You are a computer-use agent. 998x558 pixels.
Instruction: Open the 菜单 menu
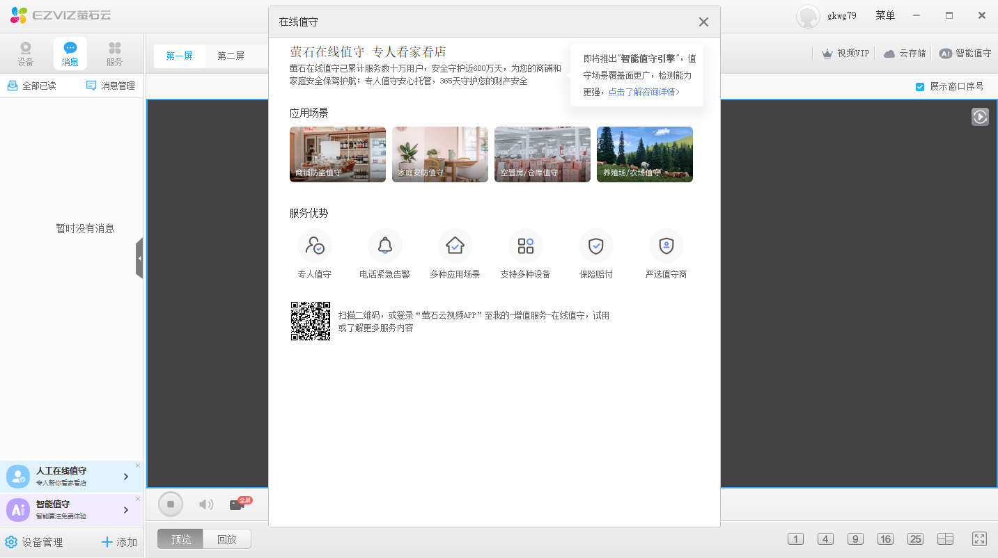click(x=885, y=15)
